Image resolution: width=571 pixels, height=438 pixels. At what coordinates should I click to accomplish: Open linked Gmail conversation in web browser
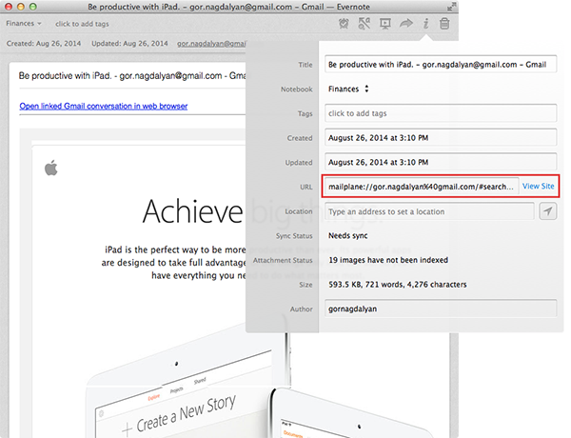[104, 106]
